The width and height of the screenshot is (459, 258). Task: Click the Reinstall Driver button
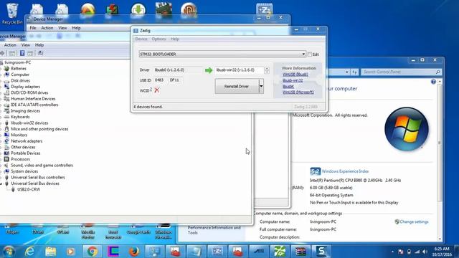pyautogui.click(x=237, y=86)
